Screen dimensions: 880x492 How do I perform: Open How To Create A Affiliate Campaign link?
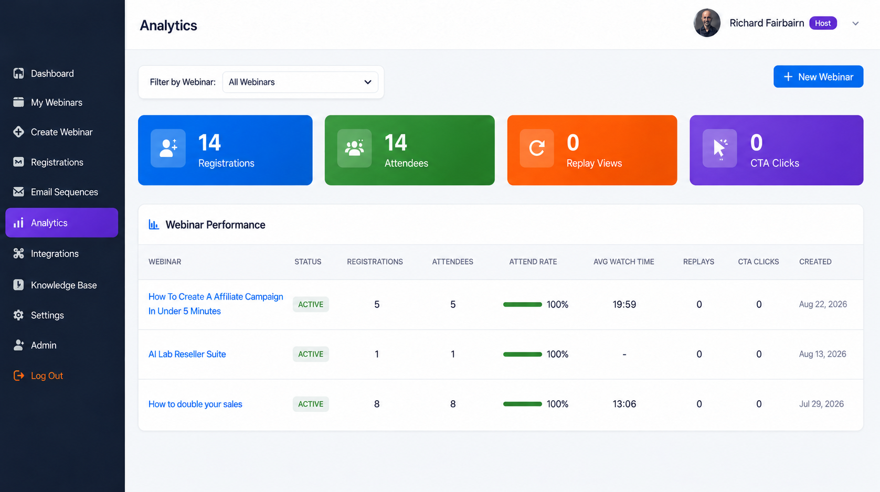pos(216,304)
